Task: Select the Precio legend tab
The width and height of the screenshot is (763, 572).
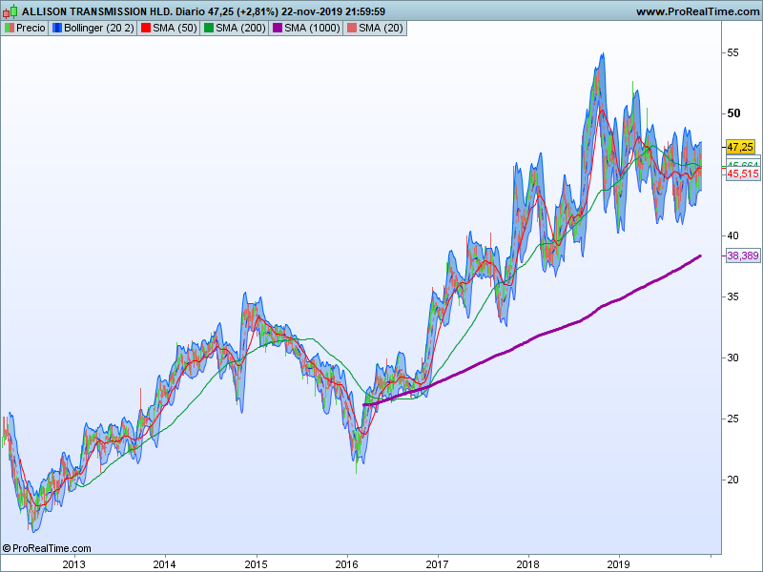Action: [x=25, y=29]
